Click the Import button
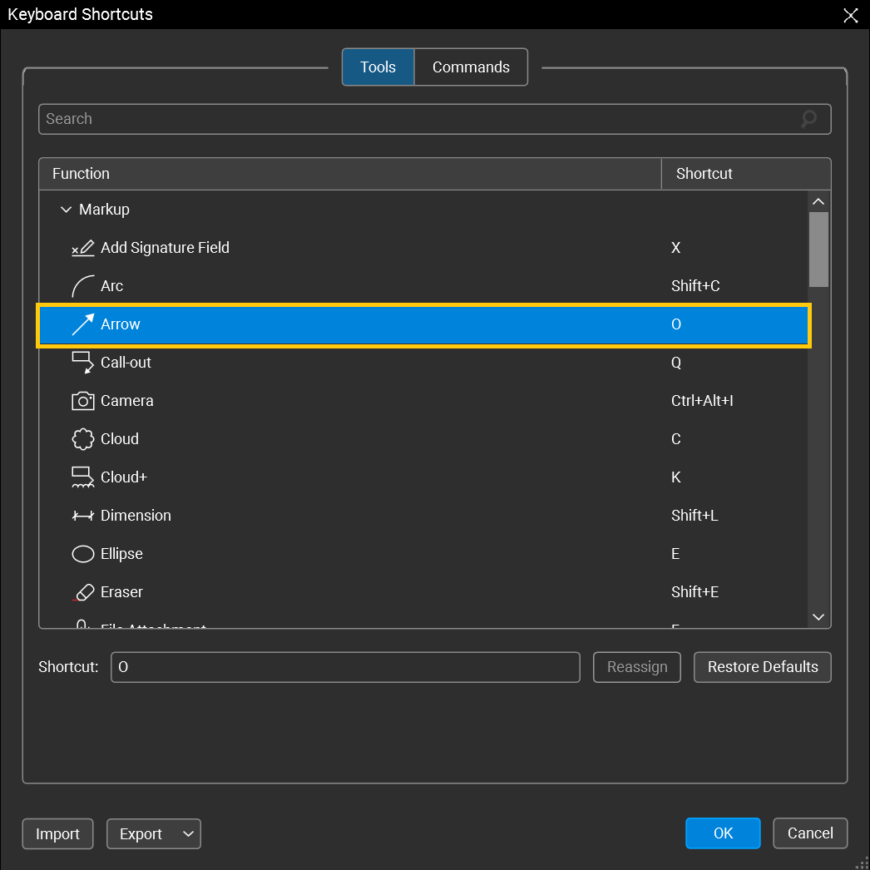This screenshot has height=870, width=870. (x=57, y=833)
